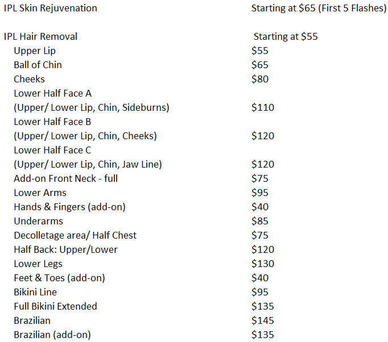Click the IPL Skin Rejuvenation heading

(x=50, y=8)
